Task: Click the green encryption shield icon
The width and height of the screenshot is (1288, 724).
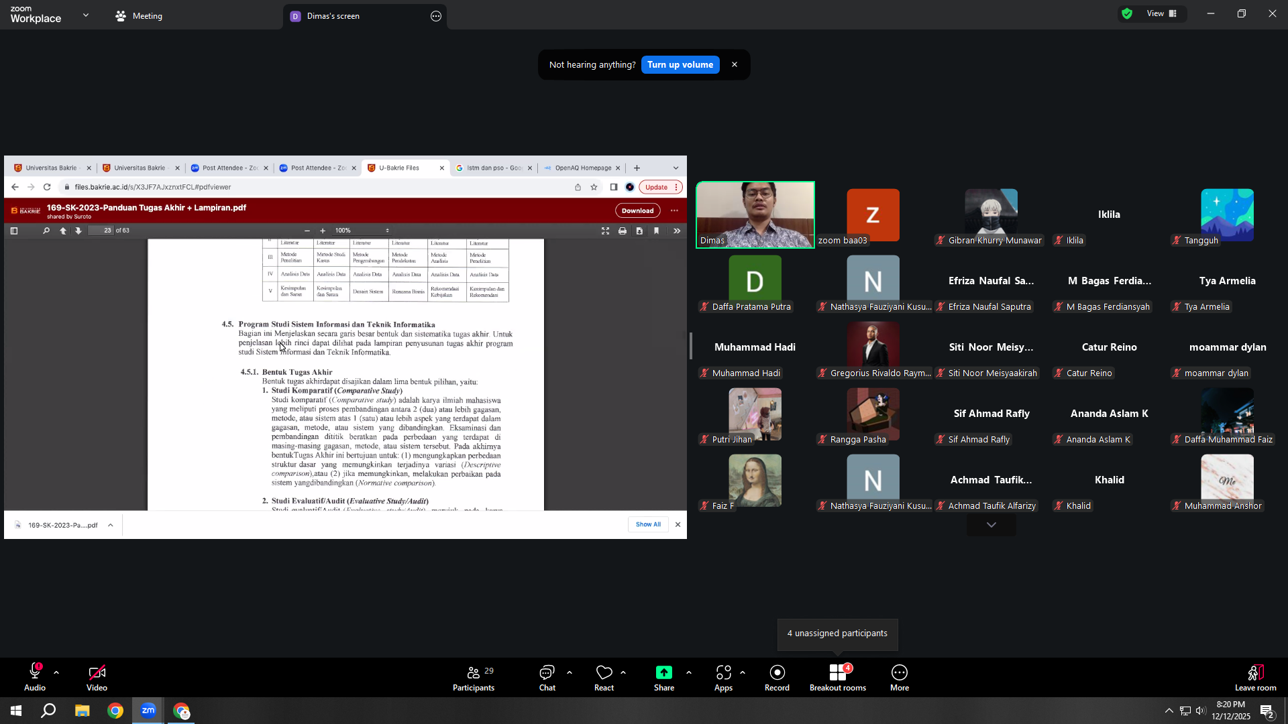Action: (x=1127, y=13)
